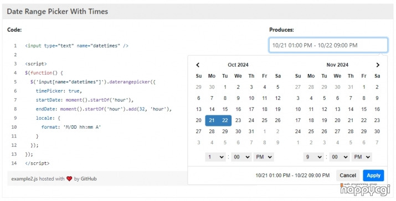Choose October 28 in the left calendar
The height and width of the screenshot is (201, 396).
click(212, 131)
